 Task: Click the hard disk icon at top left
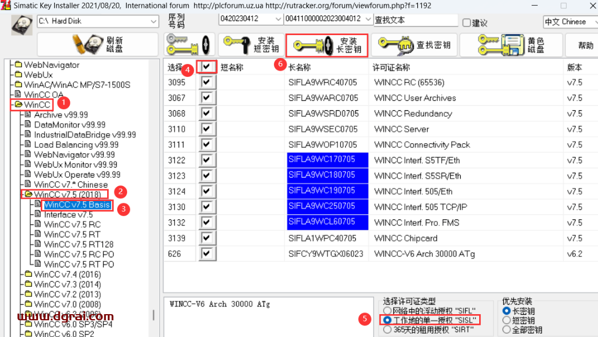(21, 25)
